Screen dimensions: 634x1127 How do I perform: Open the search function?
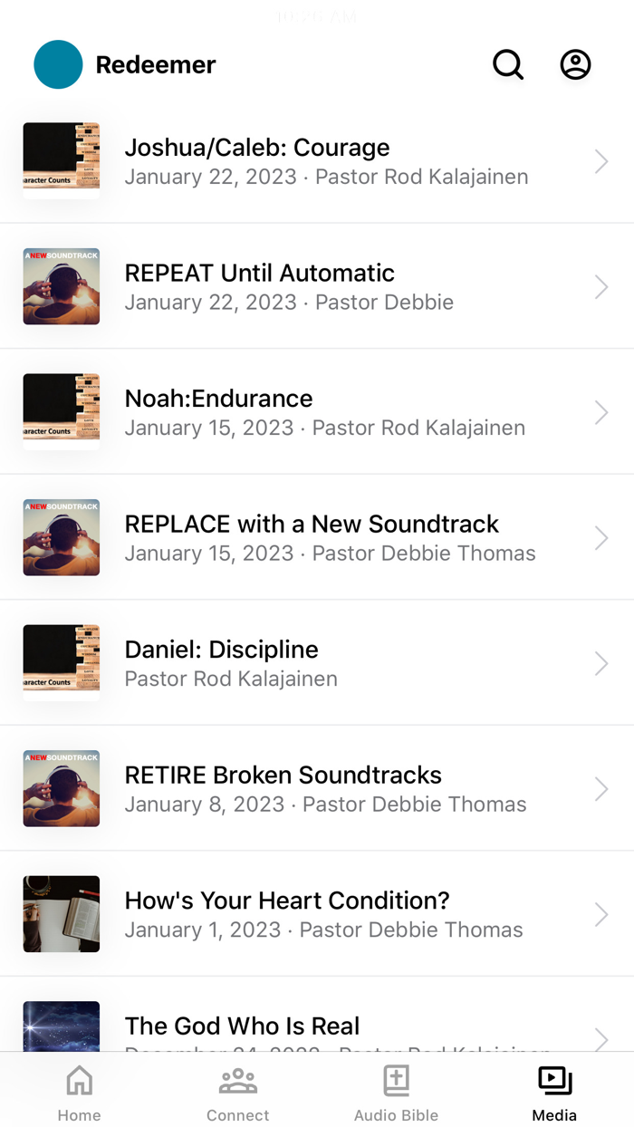click(508, 64)
